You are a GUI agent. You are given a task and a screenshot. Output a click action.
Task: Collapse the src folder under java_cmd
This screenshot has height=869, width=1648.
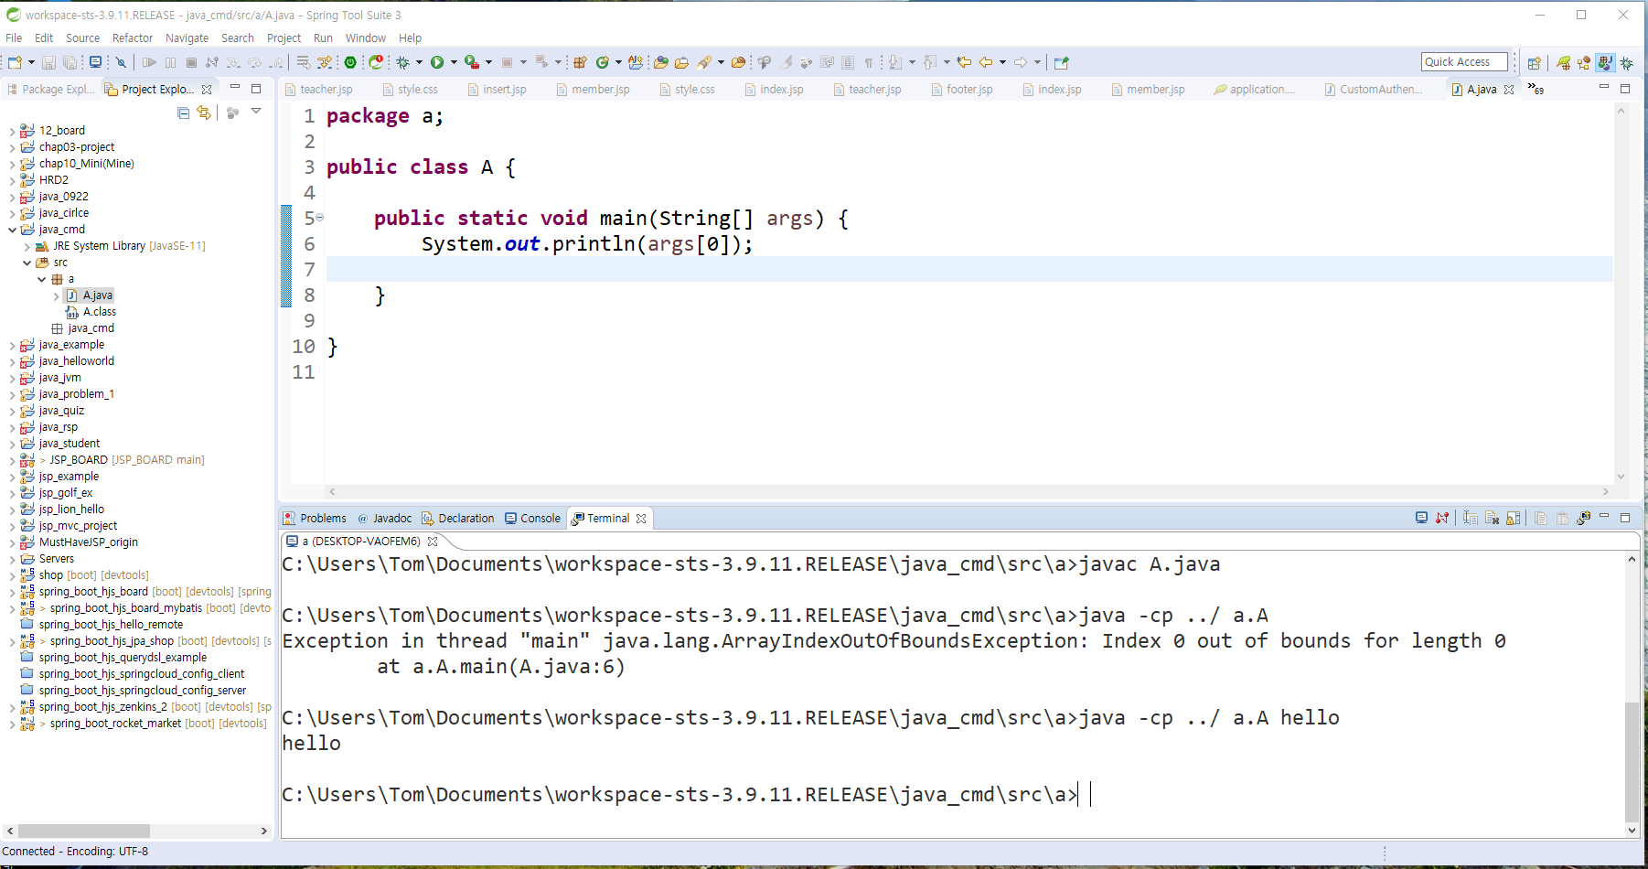(27, 263)
